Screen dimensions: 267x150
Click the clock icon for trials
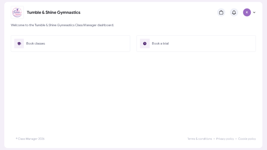[x=145, y=44]
